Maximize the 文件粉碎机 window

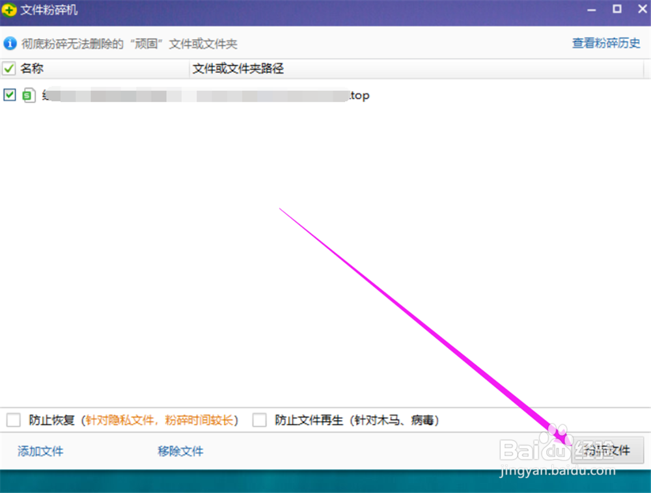coord(617,9)
